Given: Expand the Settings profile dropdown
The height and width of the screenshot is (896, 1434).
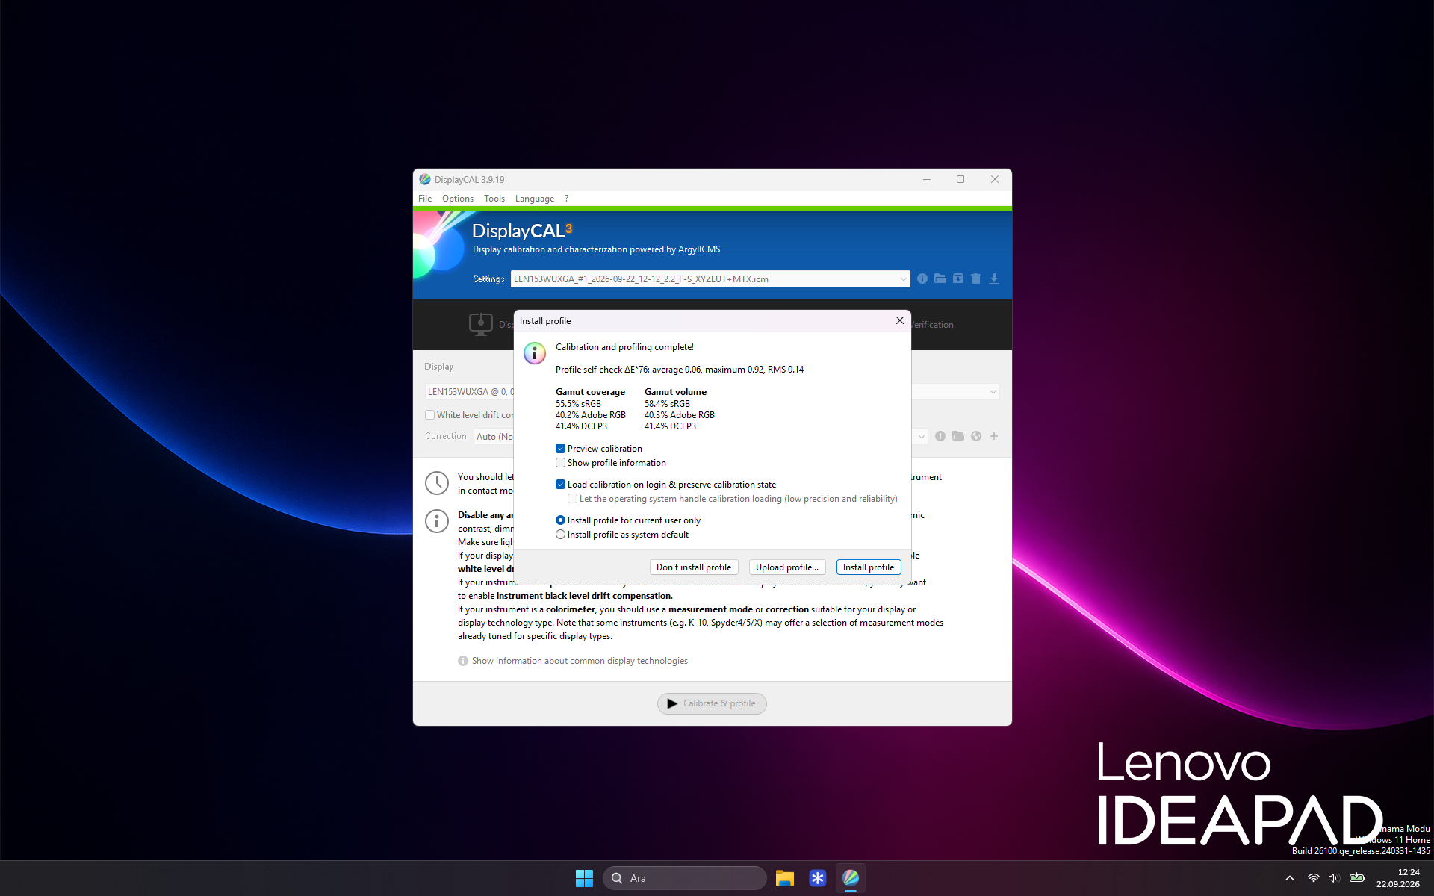Looking at the screenshot, I should [903, 279].
